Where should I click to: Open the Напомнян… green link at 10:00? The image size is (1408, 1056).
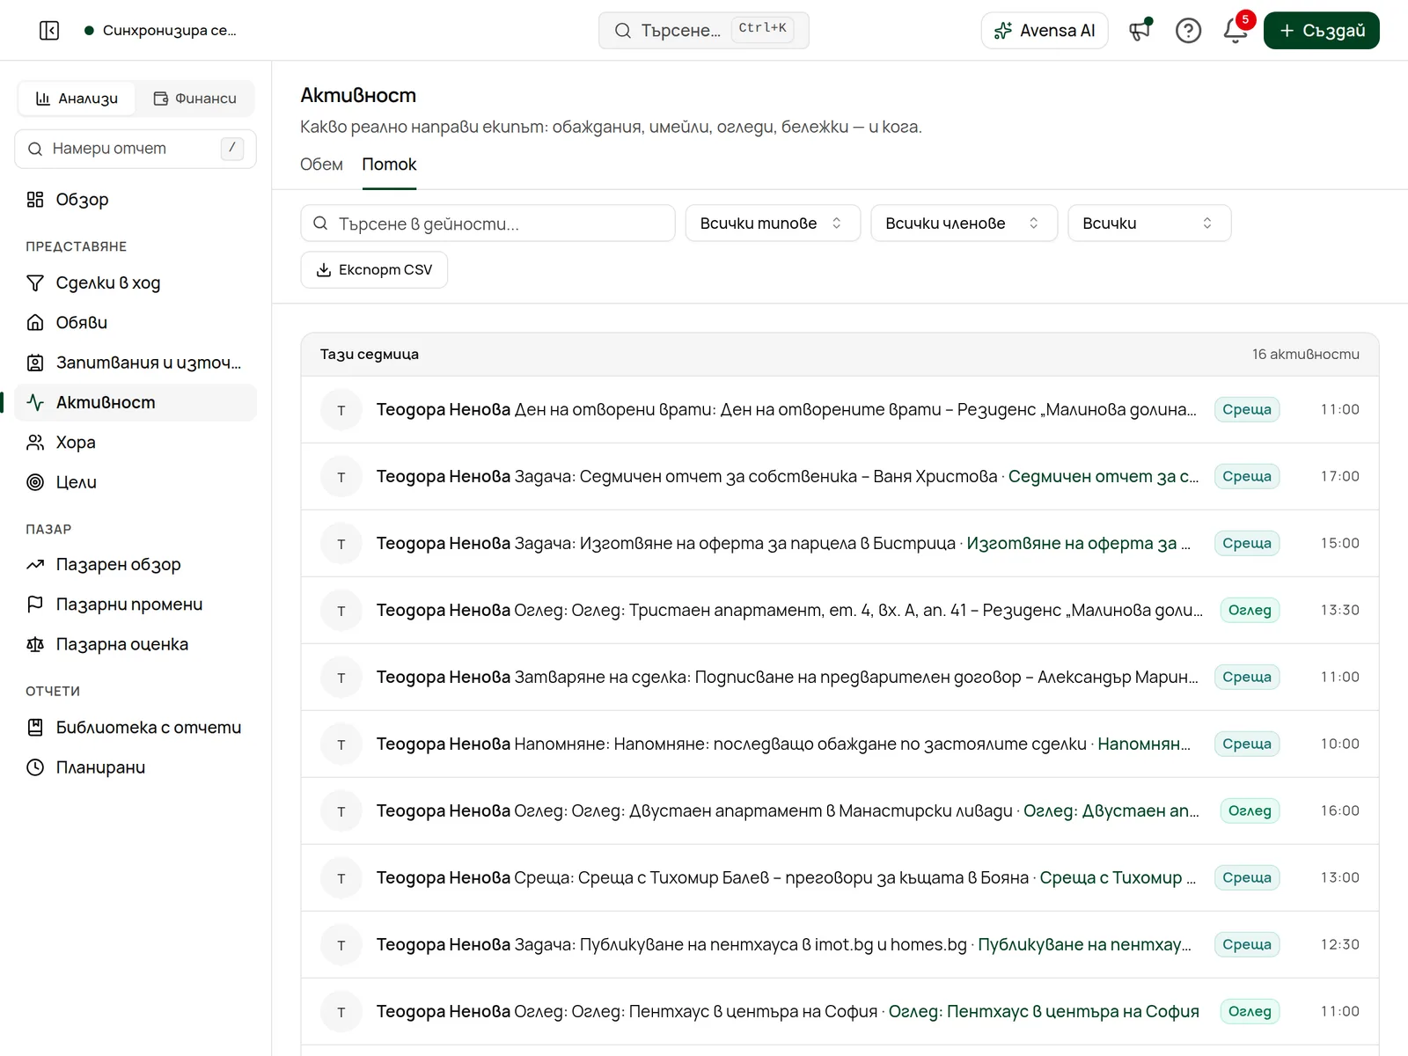click(1144, 744)
